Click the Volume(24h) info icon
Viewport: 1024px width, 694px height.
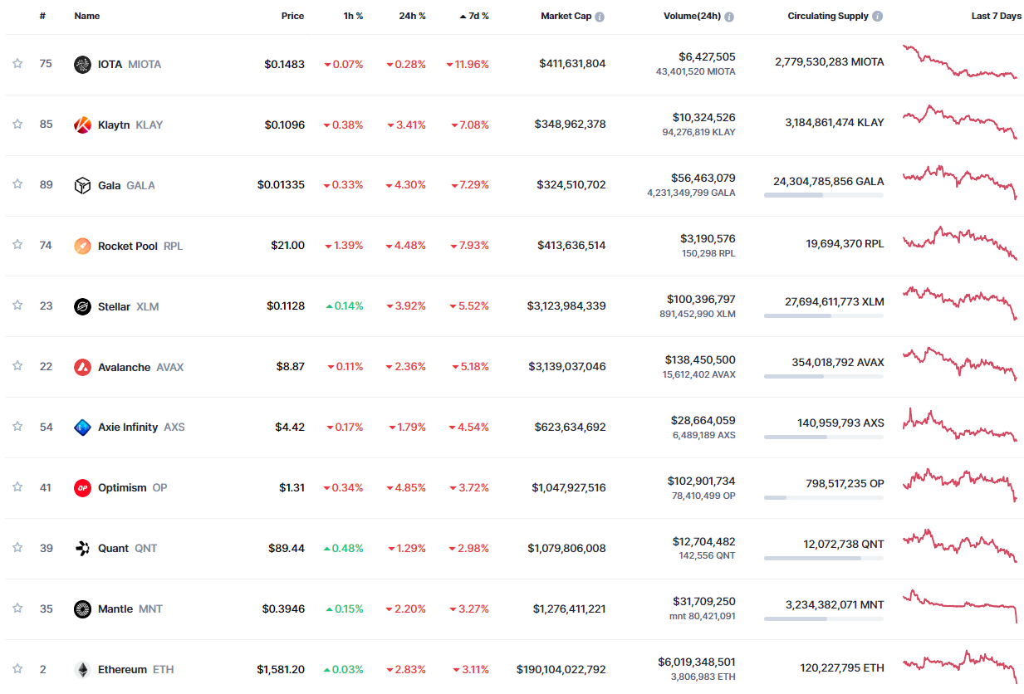coord(728,17)
